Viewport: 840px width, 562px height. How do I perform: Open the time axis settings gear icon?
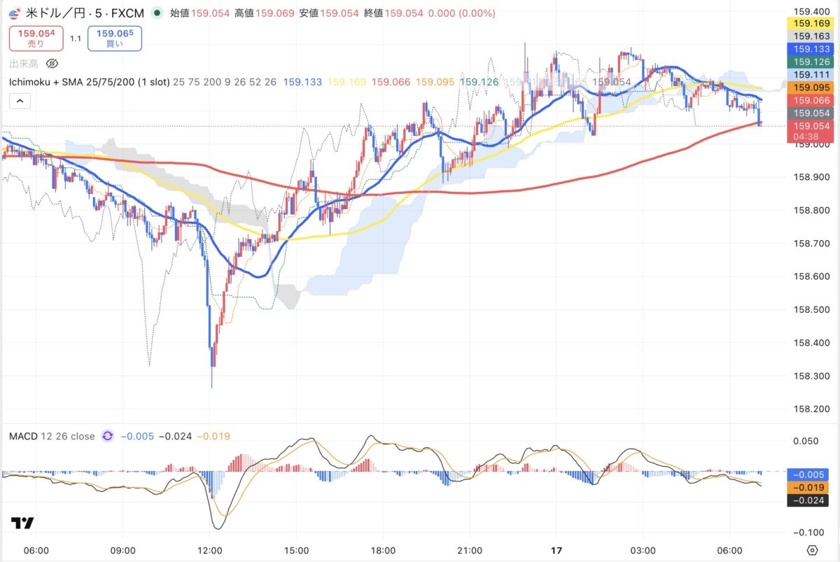tap(812, 549)
